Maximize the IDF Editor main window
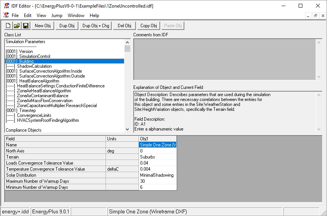327x216 pixels. tap(301, 6)
